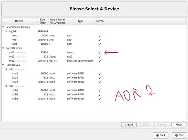Click the 2844944 size of vg_h1
The width and height of the screenshot is (188, 140).
[x=43, y=31]
